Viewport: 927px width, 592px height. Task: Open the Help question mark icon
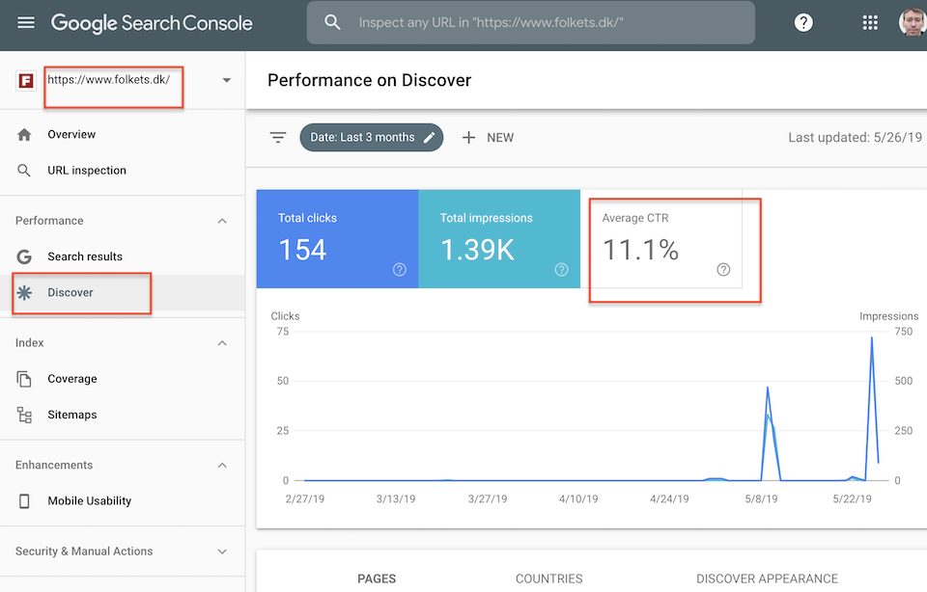[803, 22]
